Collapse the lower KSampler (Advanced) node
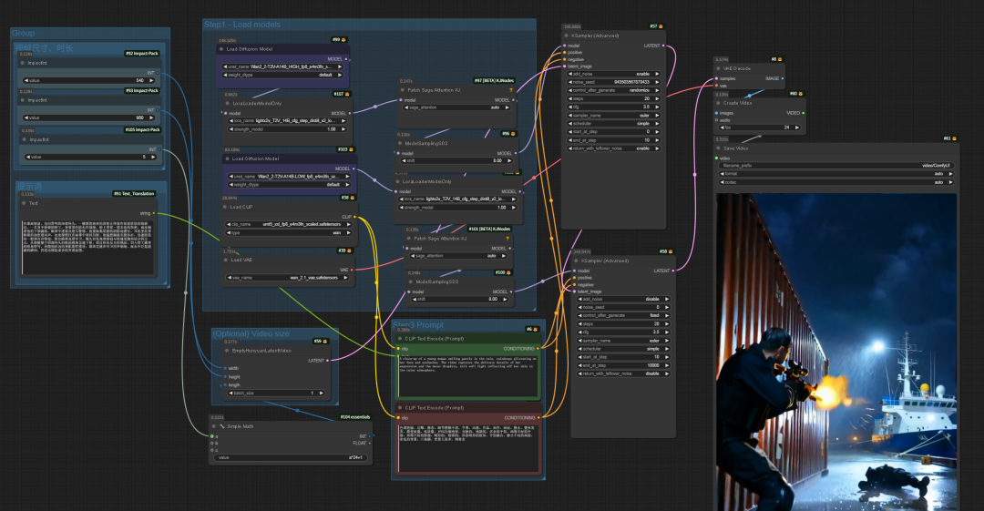The width and height of the screenshot is (984, 511). [576, 261]
